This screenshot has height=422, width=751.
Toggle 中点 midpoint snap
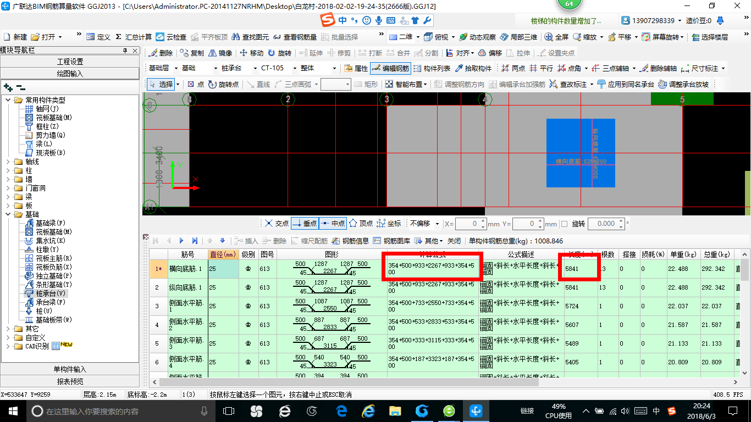coord(332,224)
